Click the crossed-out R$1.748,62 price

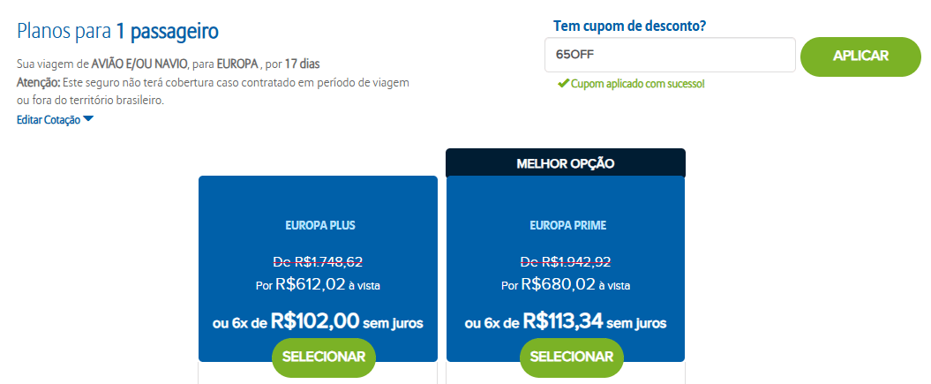[318, 262]
